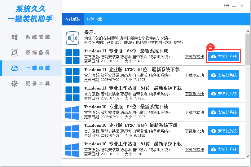This screenshot has width=251, height=167.
Task: Click the Windows 10 专业版 logo icon
Action: (x=72, y=112)
